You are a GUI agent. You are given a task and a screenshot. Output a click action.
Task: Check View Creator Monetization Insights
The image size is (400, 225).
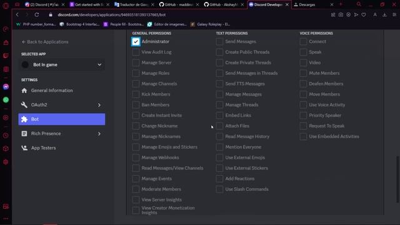[136, 210]
